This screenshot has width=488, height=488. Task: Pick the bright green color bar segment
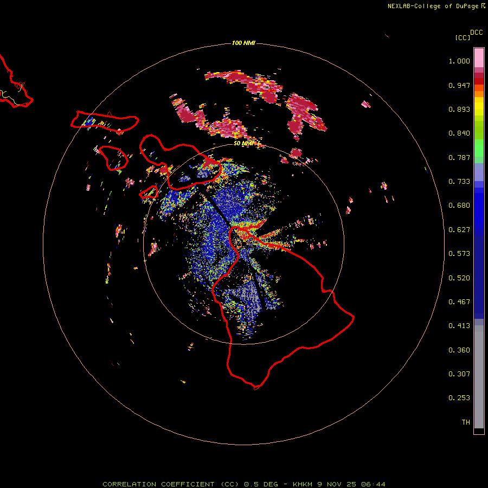[479, 148]
